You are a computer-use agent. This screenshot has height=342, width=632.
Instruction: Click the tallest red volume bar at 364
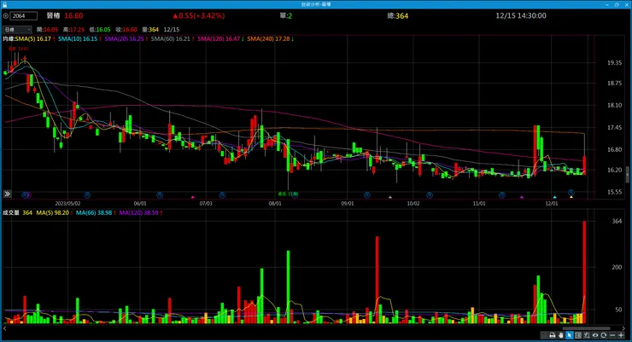584,272
